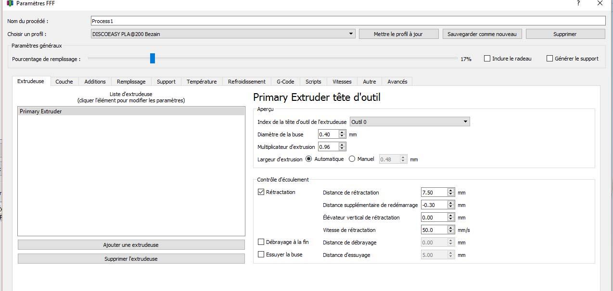This screenshot has height=291, width=613.
Task: Decrease extrusion multiplier with down arrow
Action: tap(342, 149)
